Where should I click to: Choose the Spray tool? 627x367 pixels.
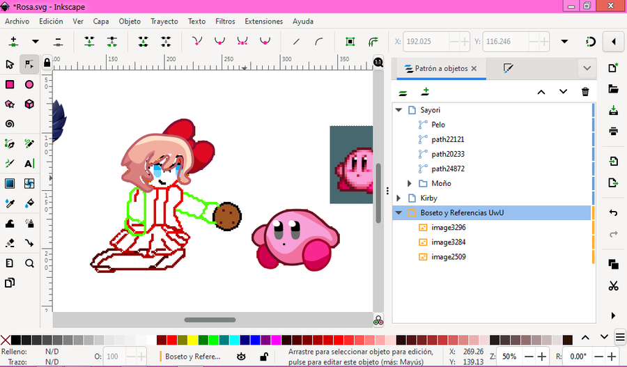pos(29,224)
